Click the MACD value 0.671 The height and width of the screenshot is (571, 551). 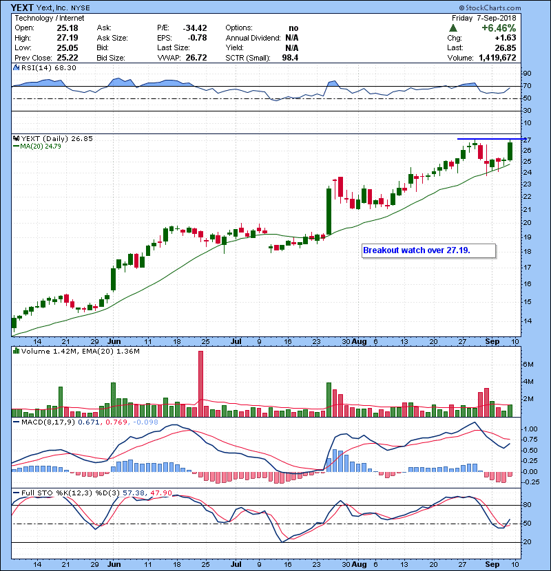(89, 422)
